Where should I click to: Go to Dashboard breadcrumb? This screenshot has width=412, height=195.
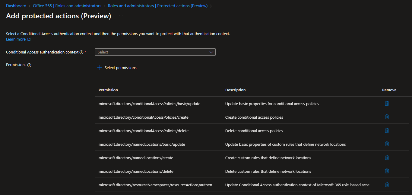click(x=16, y=6)
